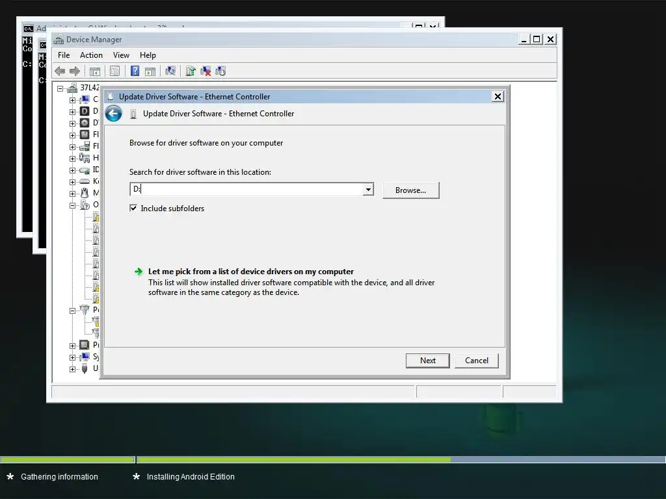Expand the Computer category node
Image resolution: width=666 pixels, height=499 pixels.
click(x=72, y=100)
